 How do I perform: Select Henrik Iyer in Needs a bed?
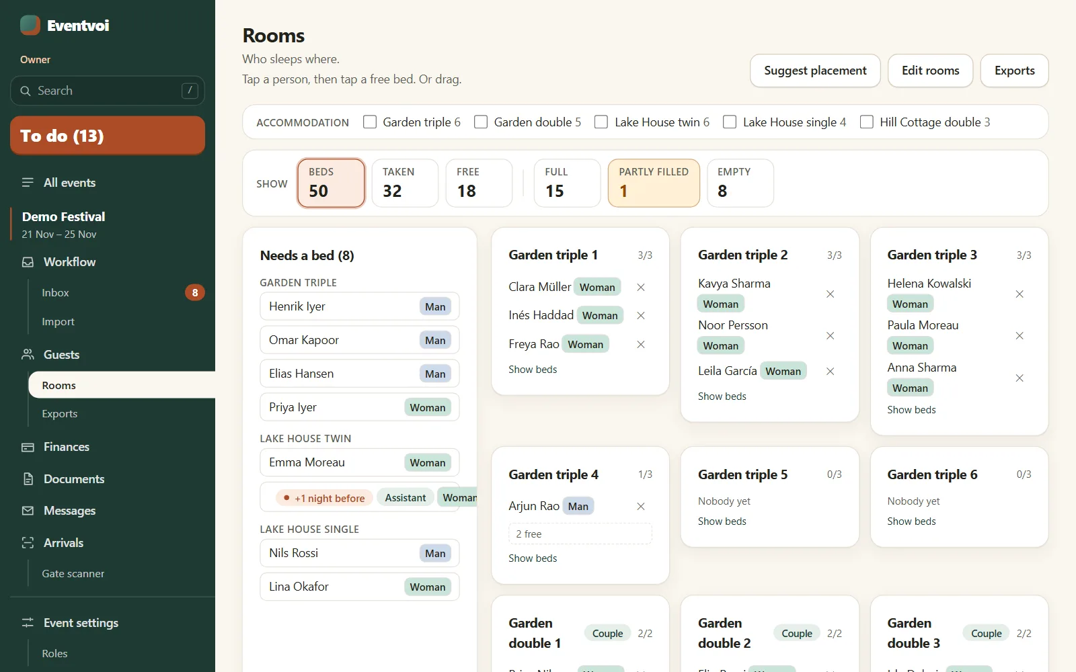click(360, 306)
